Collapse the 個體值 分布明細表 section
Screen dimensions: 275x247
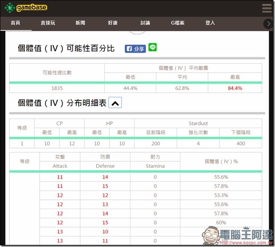(x=115, y=102)
